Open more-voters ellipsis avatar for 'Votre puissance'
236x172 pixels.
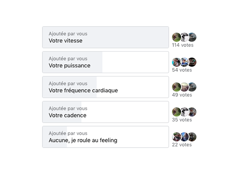[x=192, y=62]
